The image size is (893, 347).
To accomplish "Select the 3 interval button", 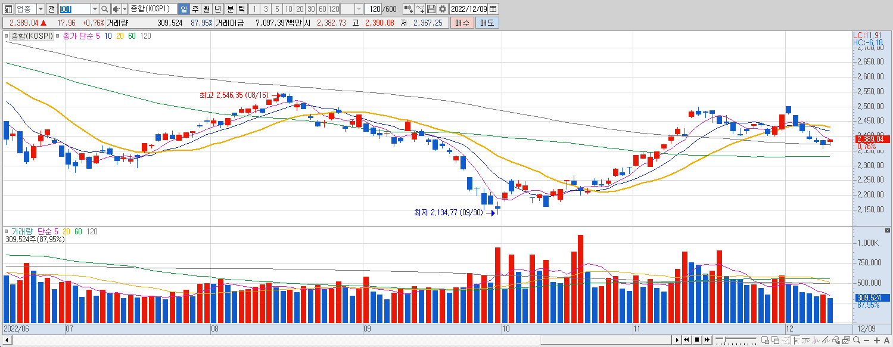I will (x=266, y=9).
